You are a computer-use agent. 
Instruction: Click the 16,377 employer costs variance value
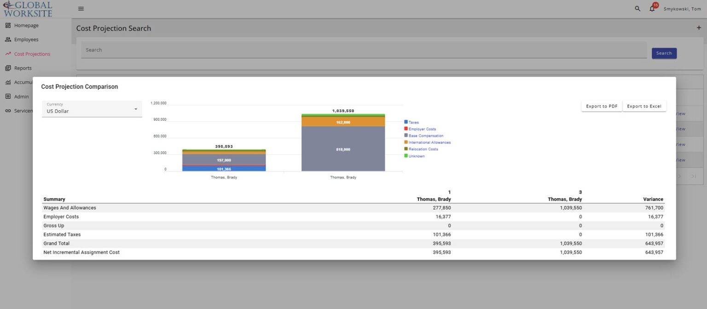655,217
